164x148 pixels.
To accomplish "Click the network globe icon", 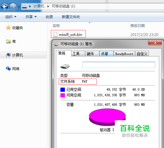I will coord(8,68).
